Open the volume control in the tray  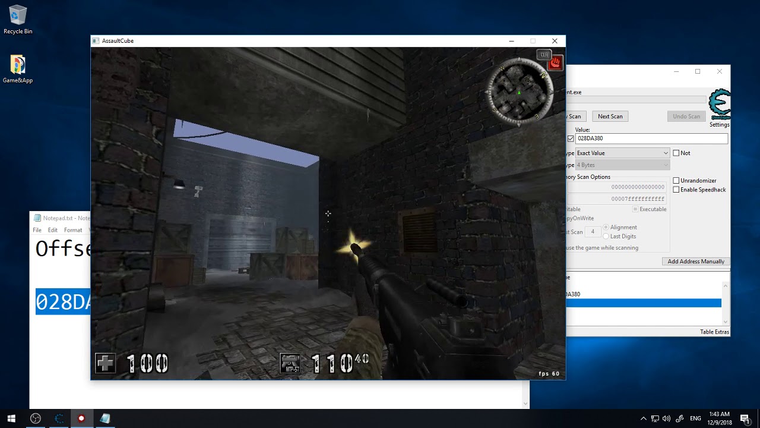tap(666, 418)
